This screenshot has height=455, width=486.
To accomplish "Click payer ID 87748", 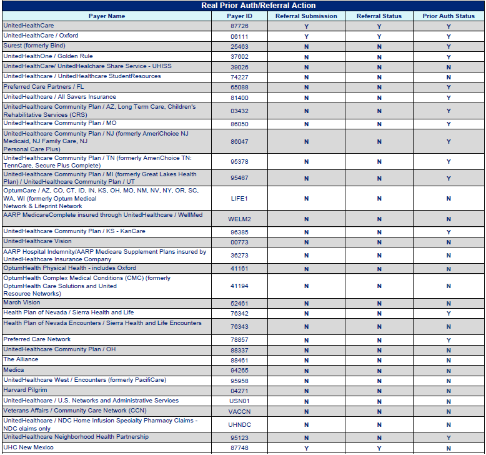I will (239, 448).
